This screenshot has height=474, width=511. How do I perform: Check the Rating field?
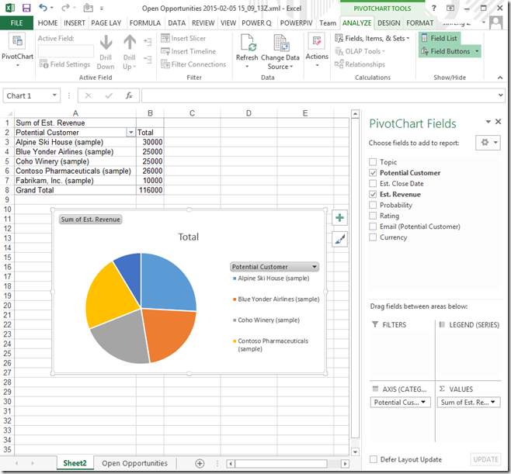click(373, 216)
